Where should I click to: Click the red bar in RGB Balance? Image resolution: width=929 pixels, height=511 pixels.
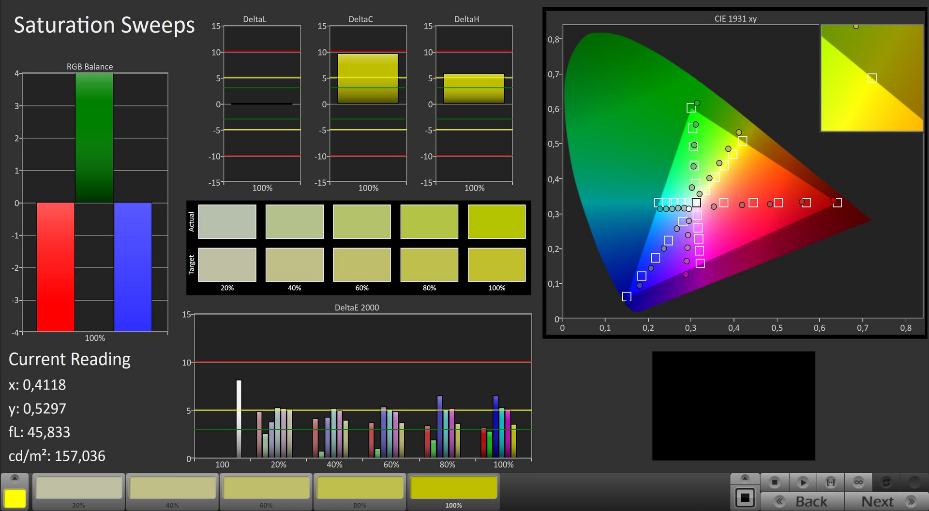click(x=56, y=267)
